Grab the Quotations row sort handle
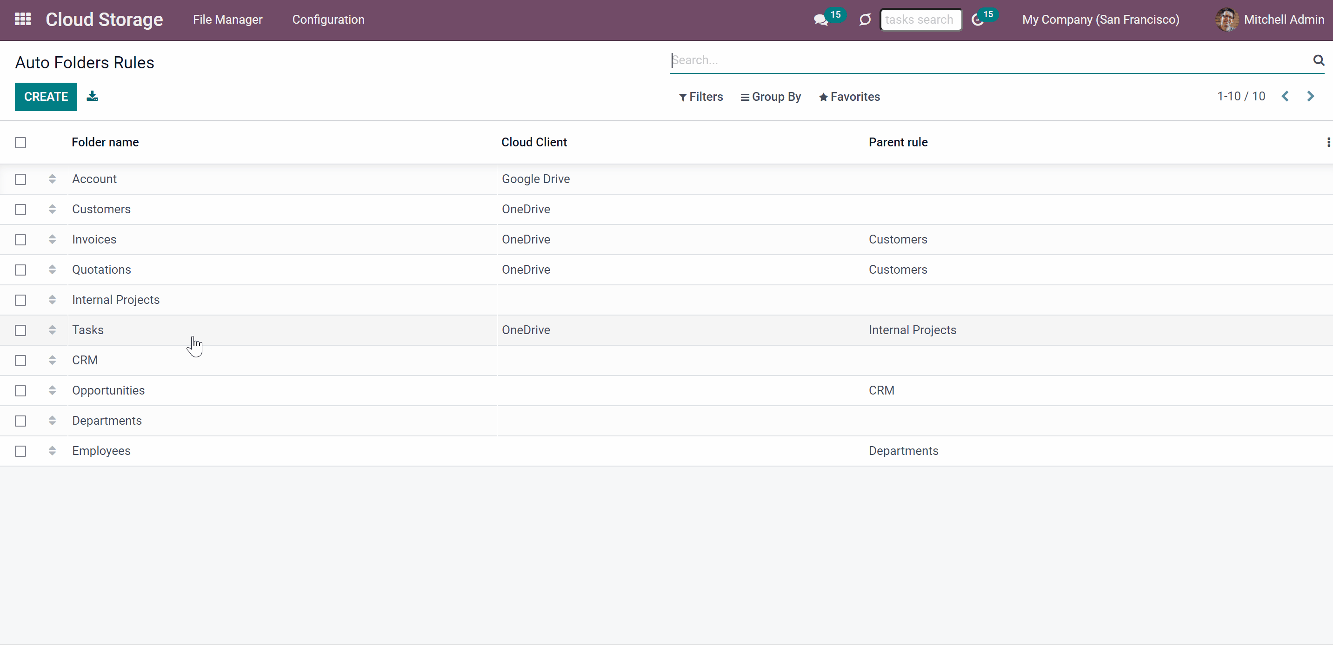 point(52,270)
